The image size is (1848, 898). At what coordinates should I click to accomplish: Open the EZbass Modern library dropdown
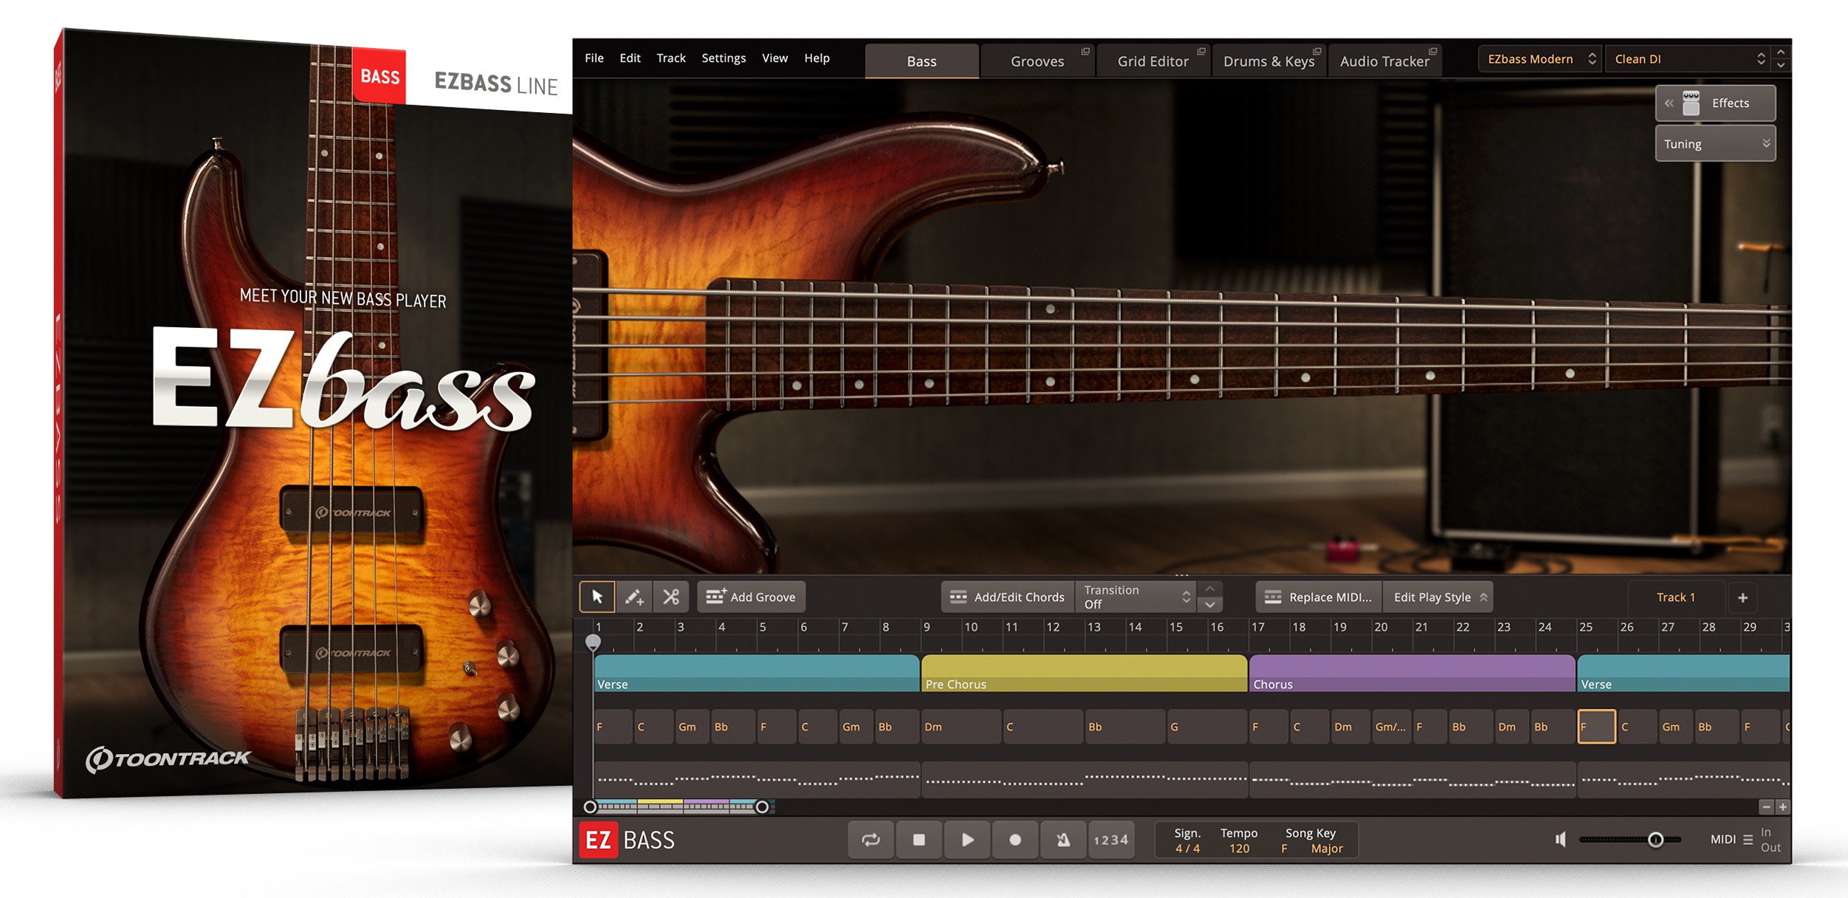pos(1540,59)
